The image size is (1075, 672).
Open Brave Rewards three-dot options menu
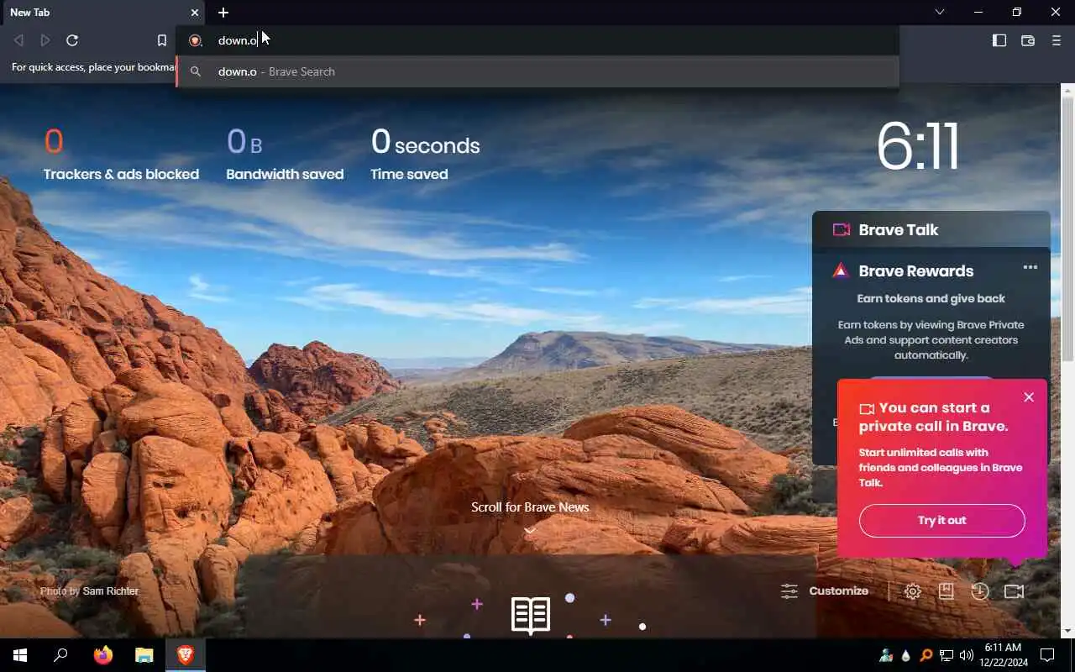click(1030, 267)
